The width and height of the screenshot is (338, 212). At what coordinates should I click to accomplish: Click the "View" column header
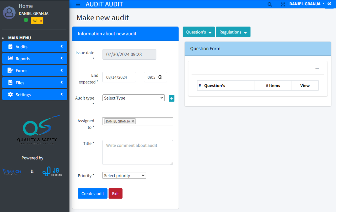click(x=305, y=85)
